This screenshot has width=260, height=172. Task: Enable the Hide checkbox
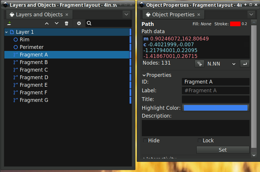[145, 140]
